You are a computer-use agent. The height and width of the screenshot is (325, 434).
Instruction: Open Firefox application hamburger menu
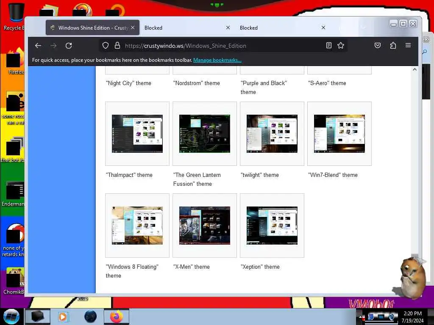pos(408,45)
